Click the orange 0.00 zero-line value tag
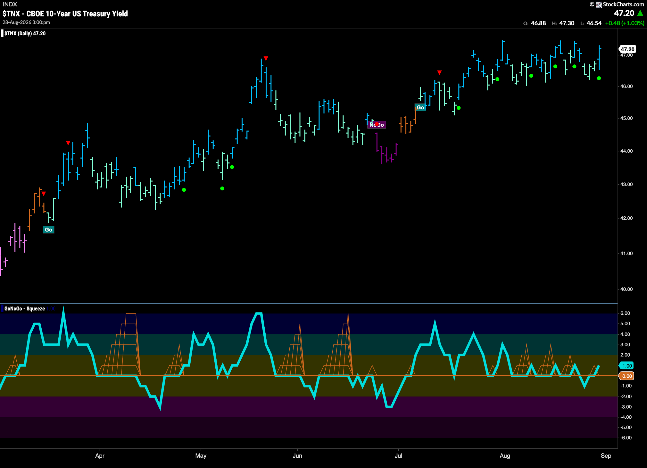The width and height of the screenshot is (647, 468). point(627,376)
